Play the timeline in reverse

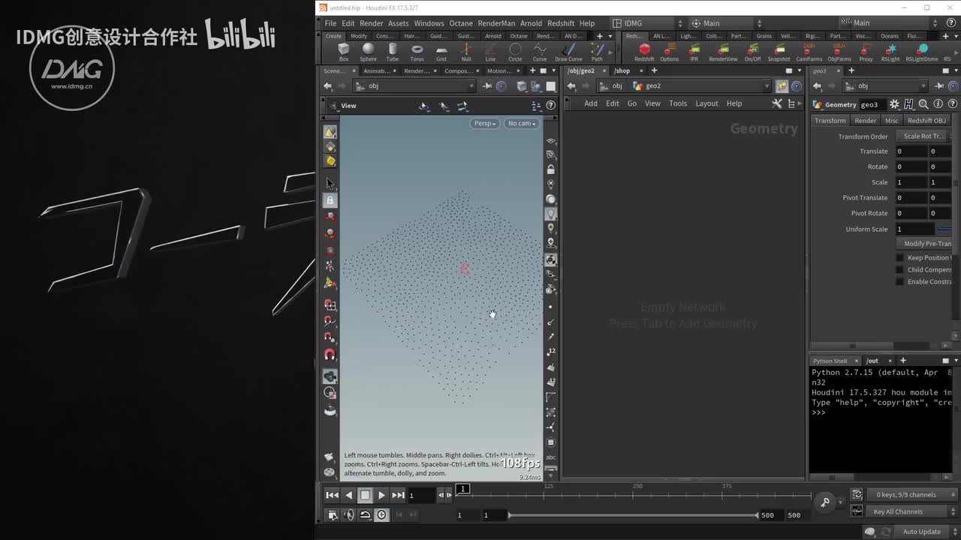point(348,495)
